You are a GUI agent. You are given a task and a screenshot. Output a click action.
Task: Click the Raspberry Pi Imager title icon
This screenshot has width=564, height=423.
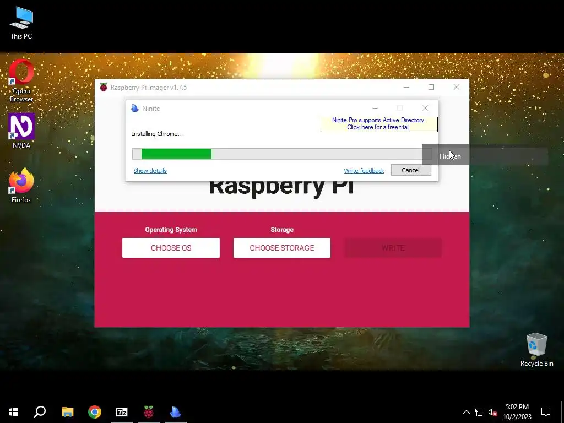104,88
